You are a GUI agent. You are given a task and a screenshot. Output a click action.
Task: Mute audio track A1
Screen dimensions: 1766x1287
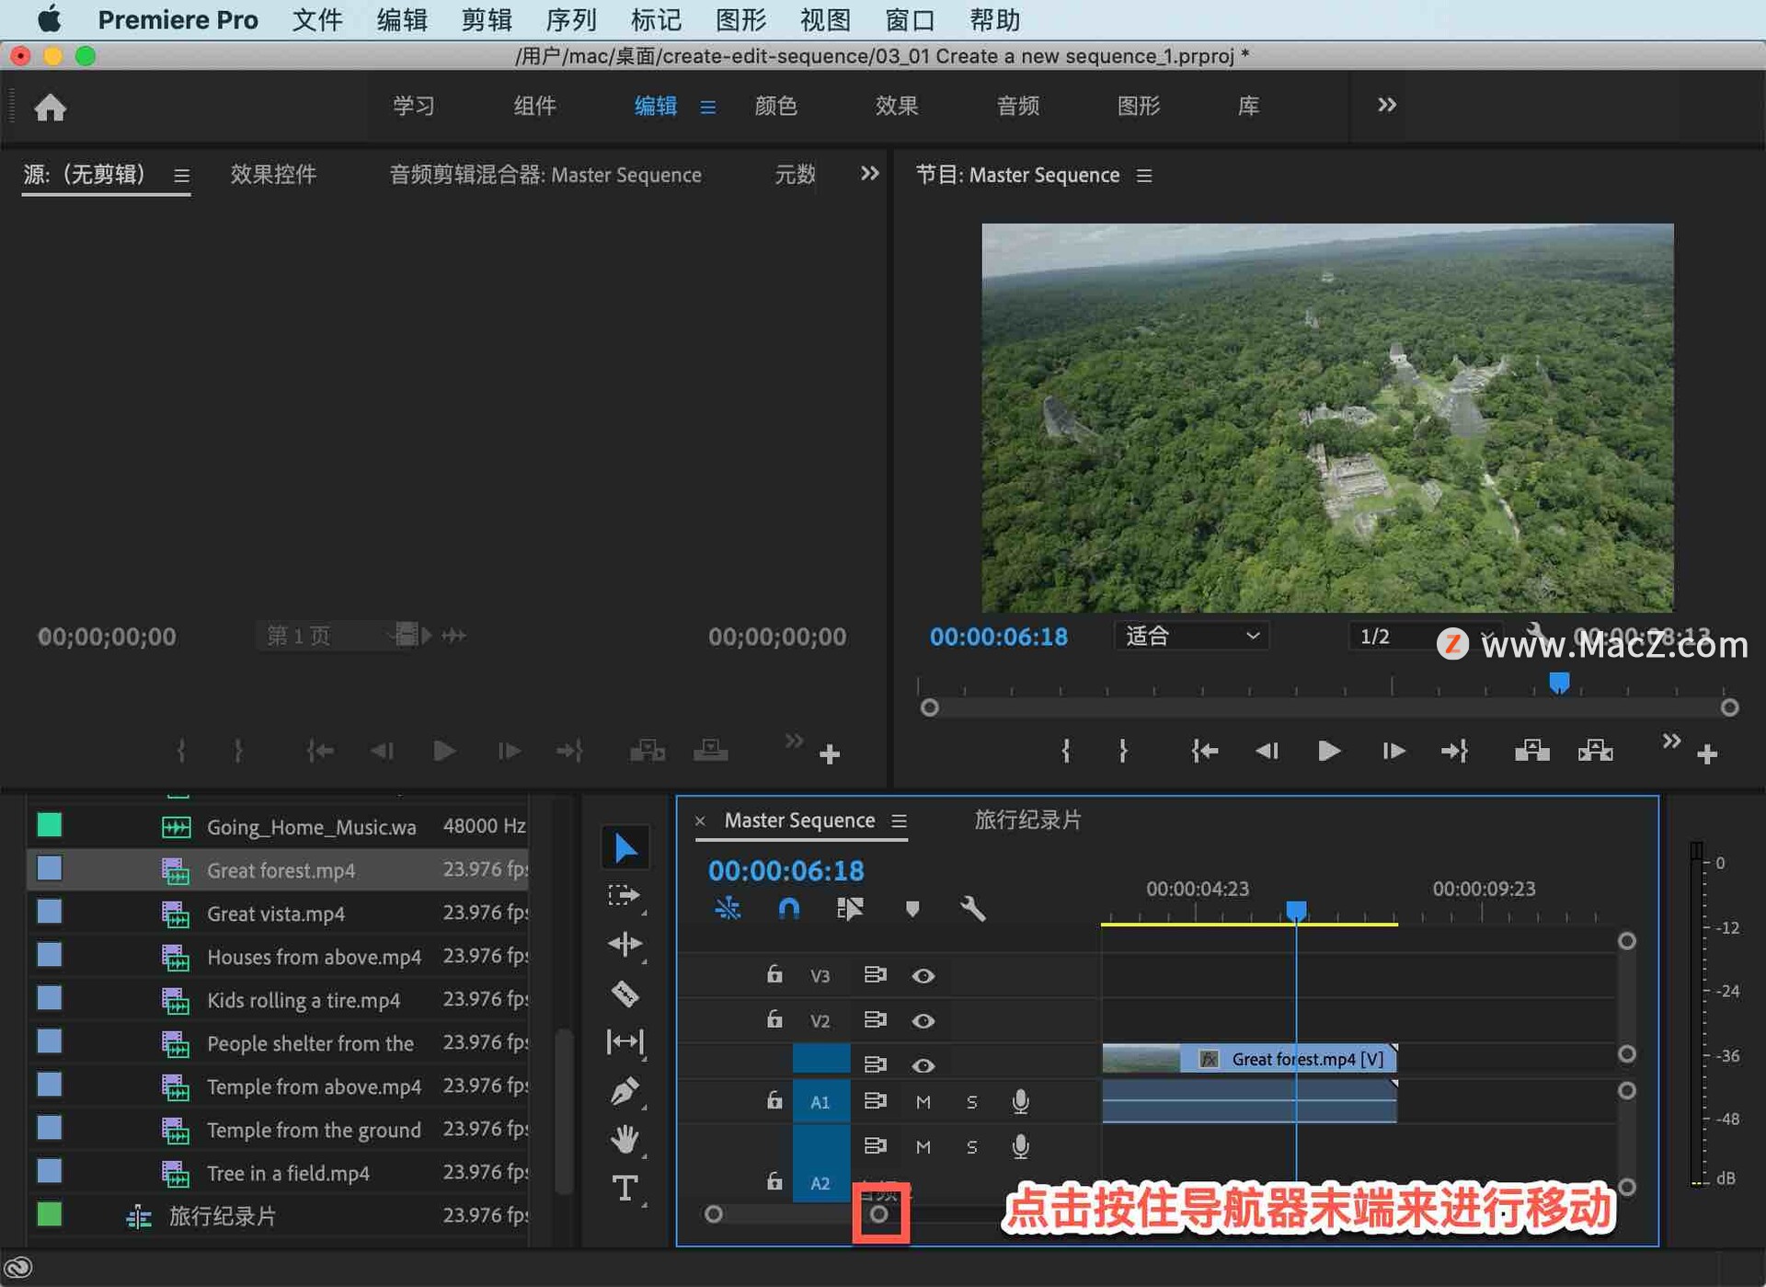tap(923, 1101)
